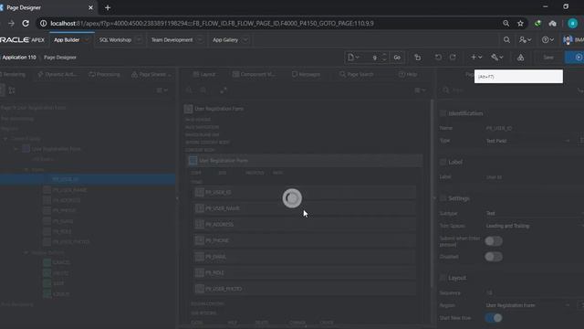
Task: Collapse the Layout property group
Action: coord(443,278)
